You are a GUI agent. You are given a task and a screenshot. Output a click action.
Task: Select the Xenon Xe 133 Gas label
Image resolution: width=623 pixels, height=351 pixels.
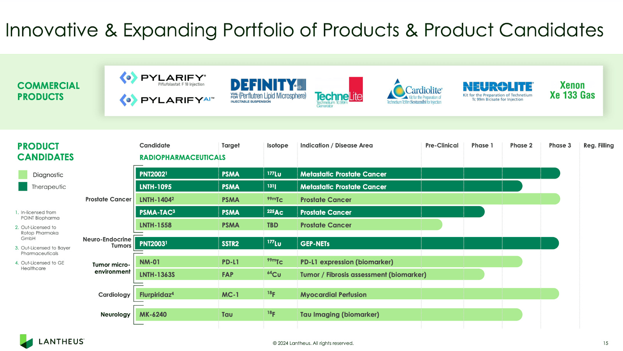click(572, 90)
